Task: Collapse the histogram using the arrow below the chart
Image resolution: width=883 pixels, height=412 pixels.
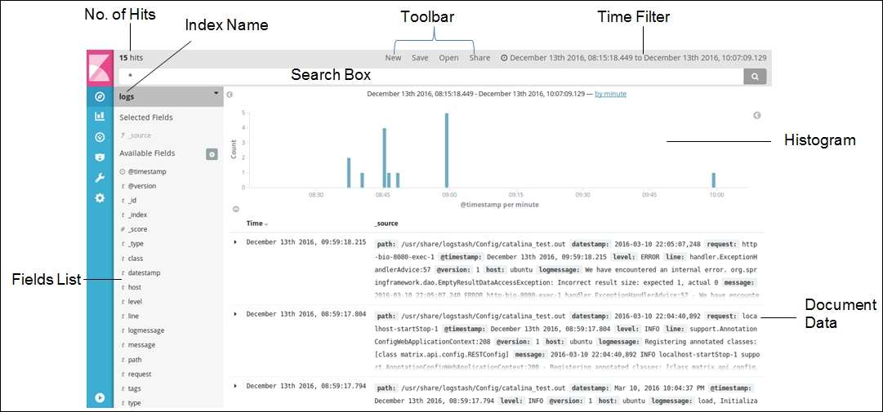Action: [236, 210]
